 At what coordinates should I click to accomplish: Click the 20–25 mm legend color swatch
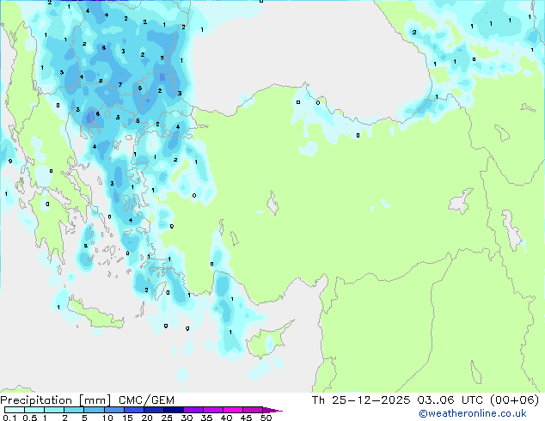153,410
